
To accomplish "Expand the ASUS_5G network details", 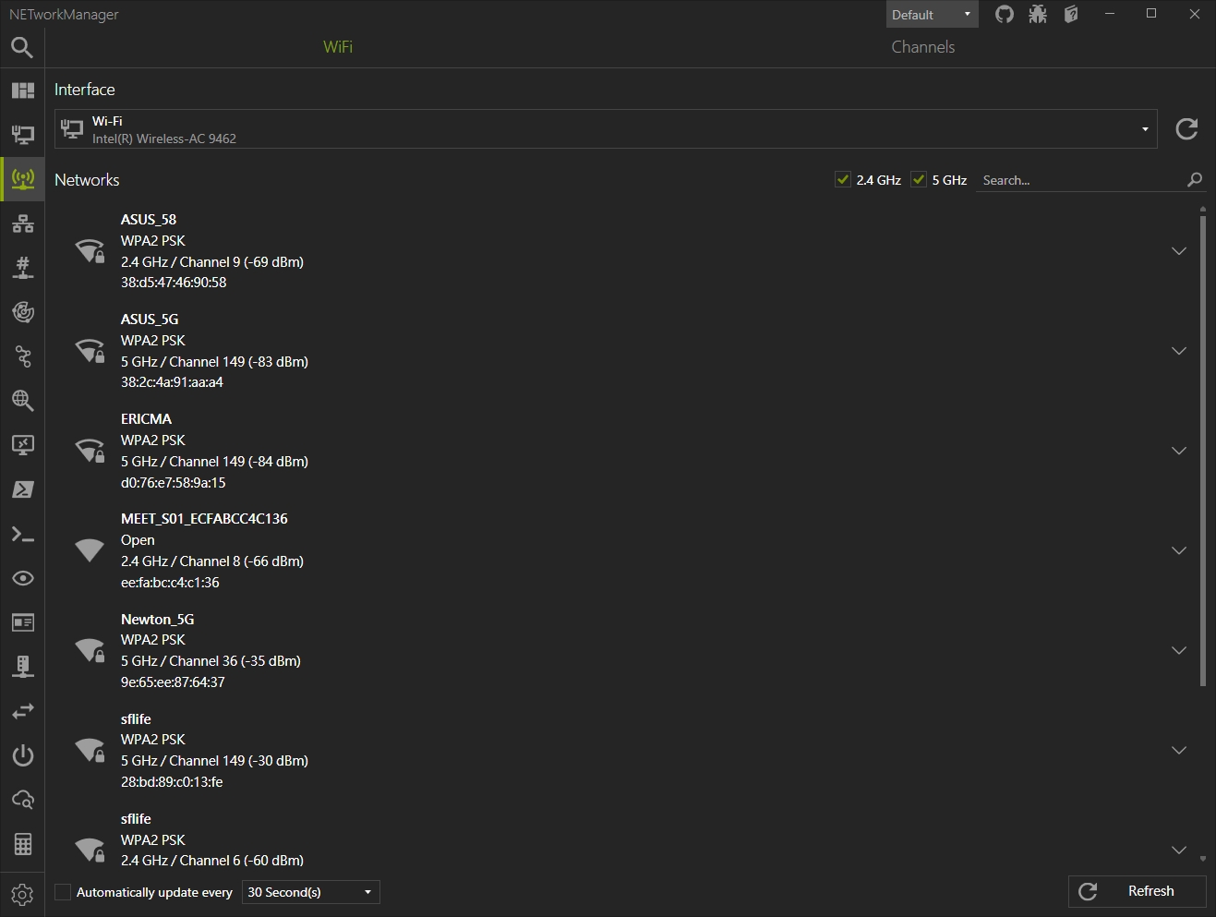I will click(x=1179, y=351).
